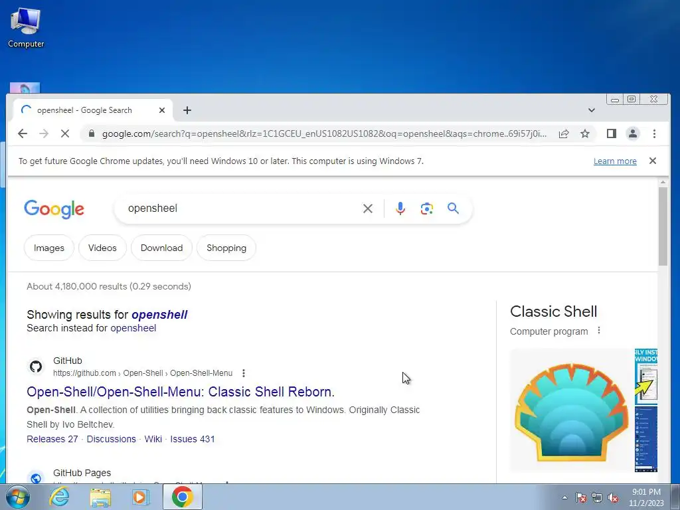
Task: Open Windows Media Player from taskbar
Action: click(141, 497)
